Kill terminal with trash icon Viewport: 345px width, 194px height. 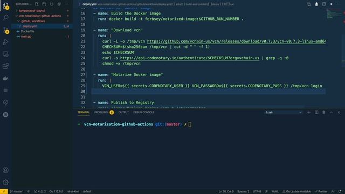pos(324,113)
